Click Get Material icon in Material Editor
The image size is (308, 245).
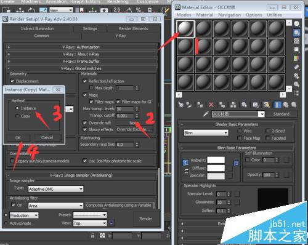(x=181, y=105)
